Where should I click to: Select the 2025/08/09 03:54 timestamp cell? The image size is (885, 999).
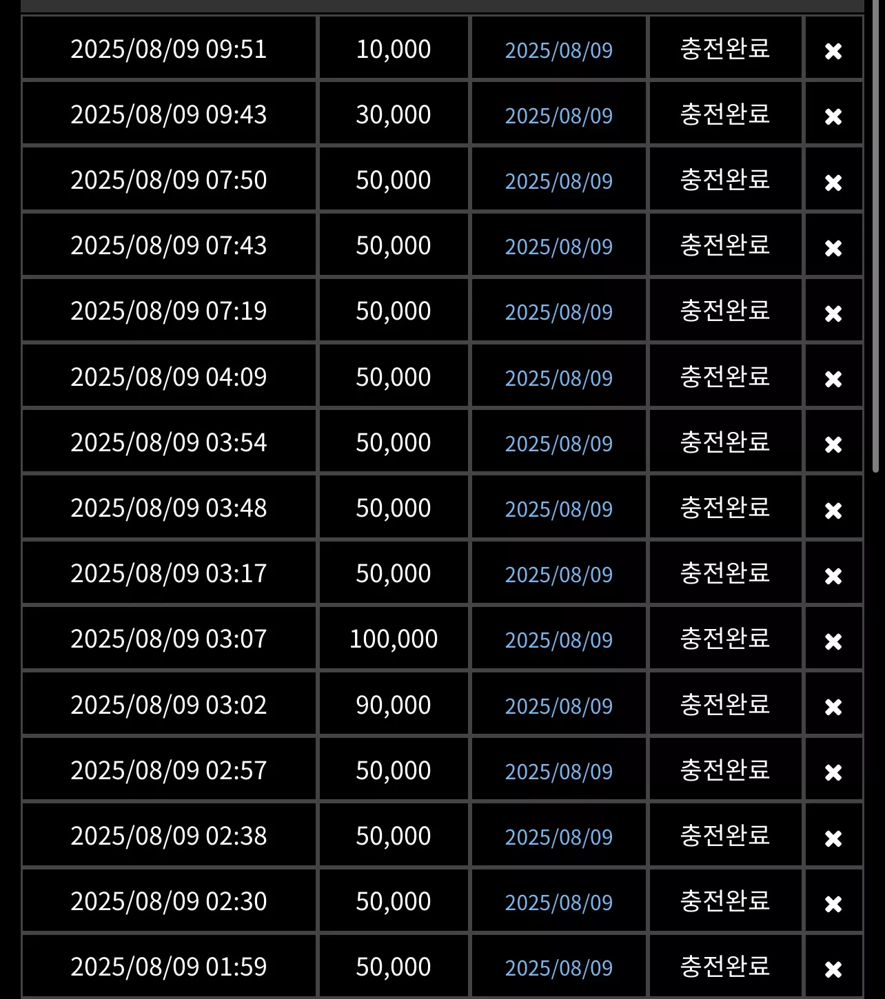point(169,442)
